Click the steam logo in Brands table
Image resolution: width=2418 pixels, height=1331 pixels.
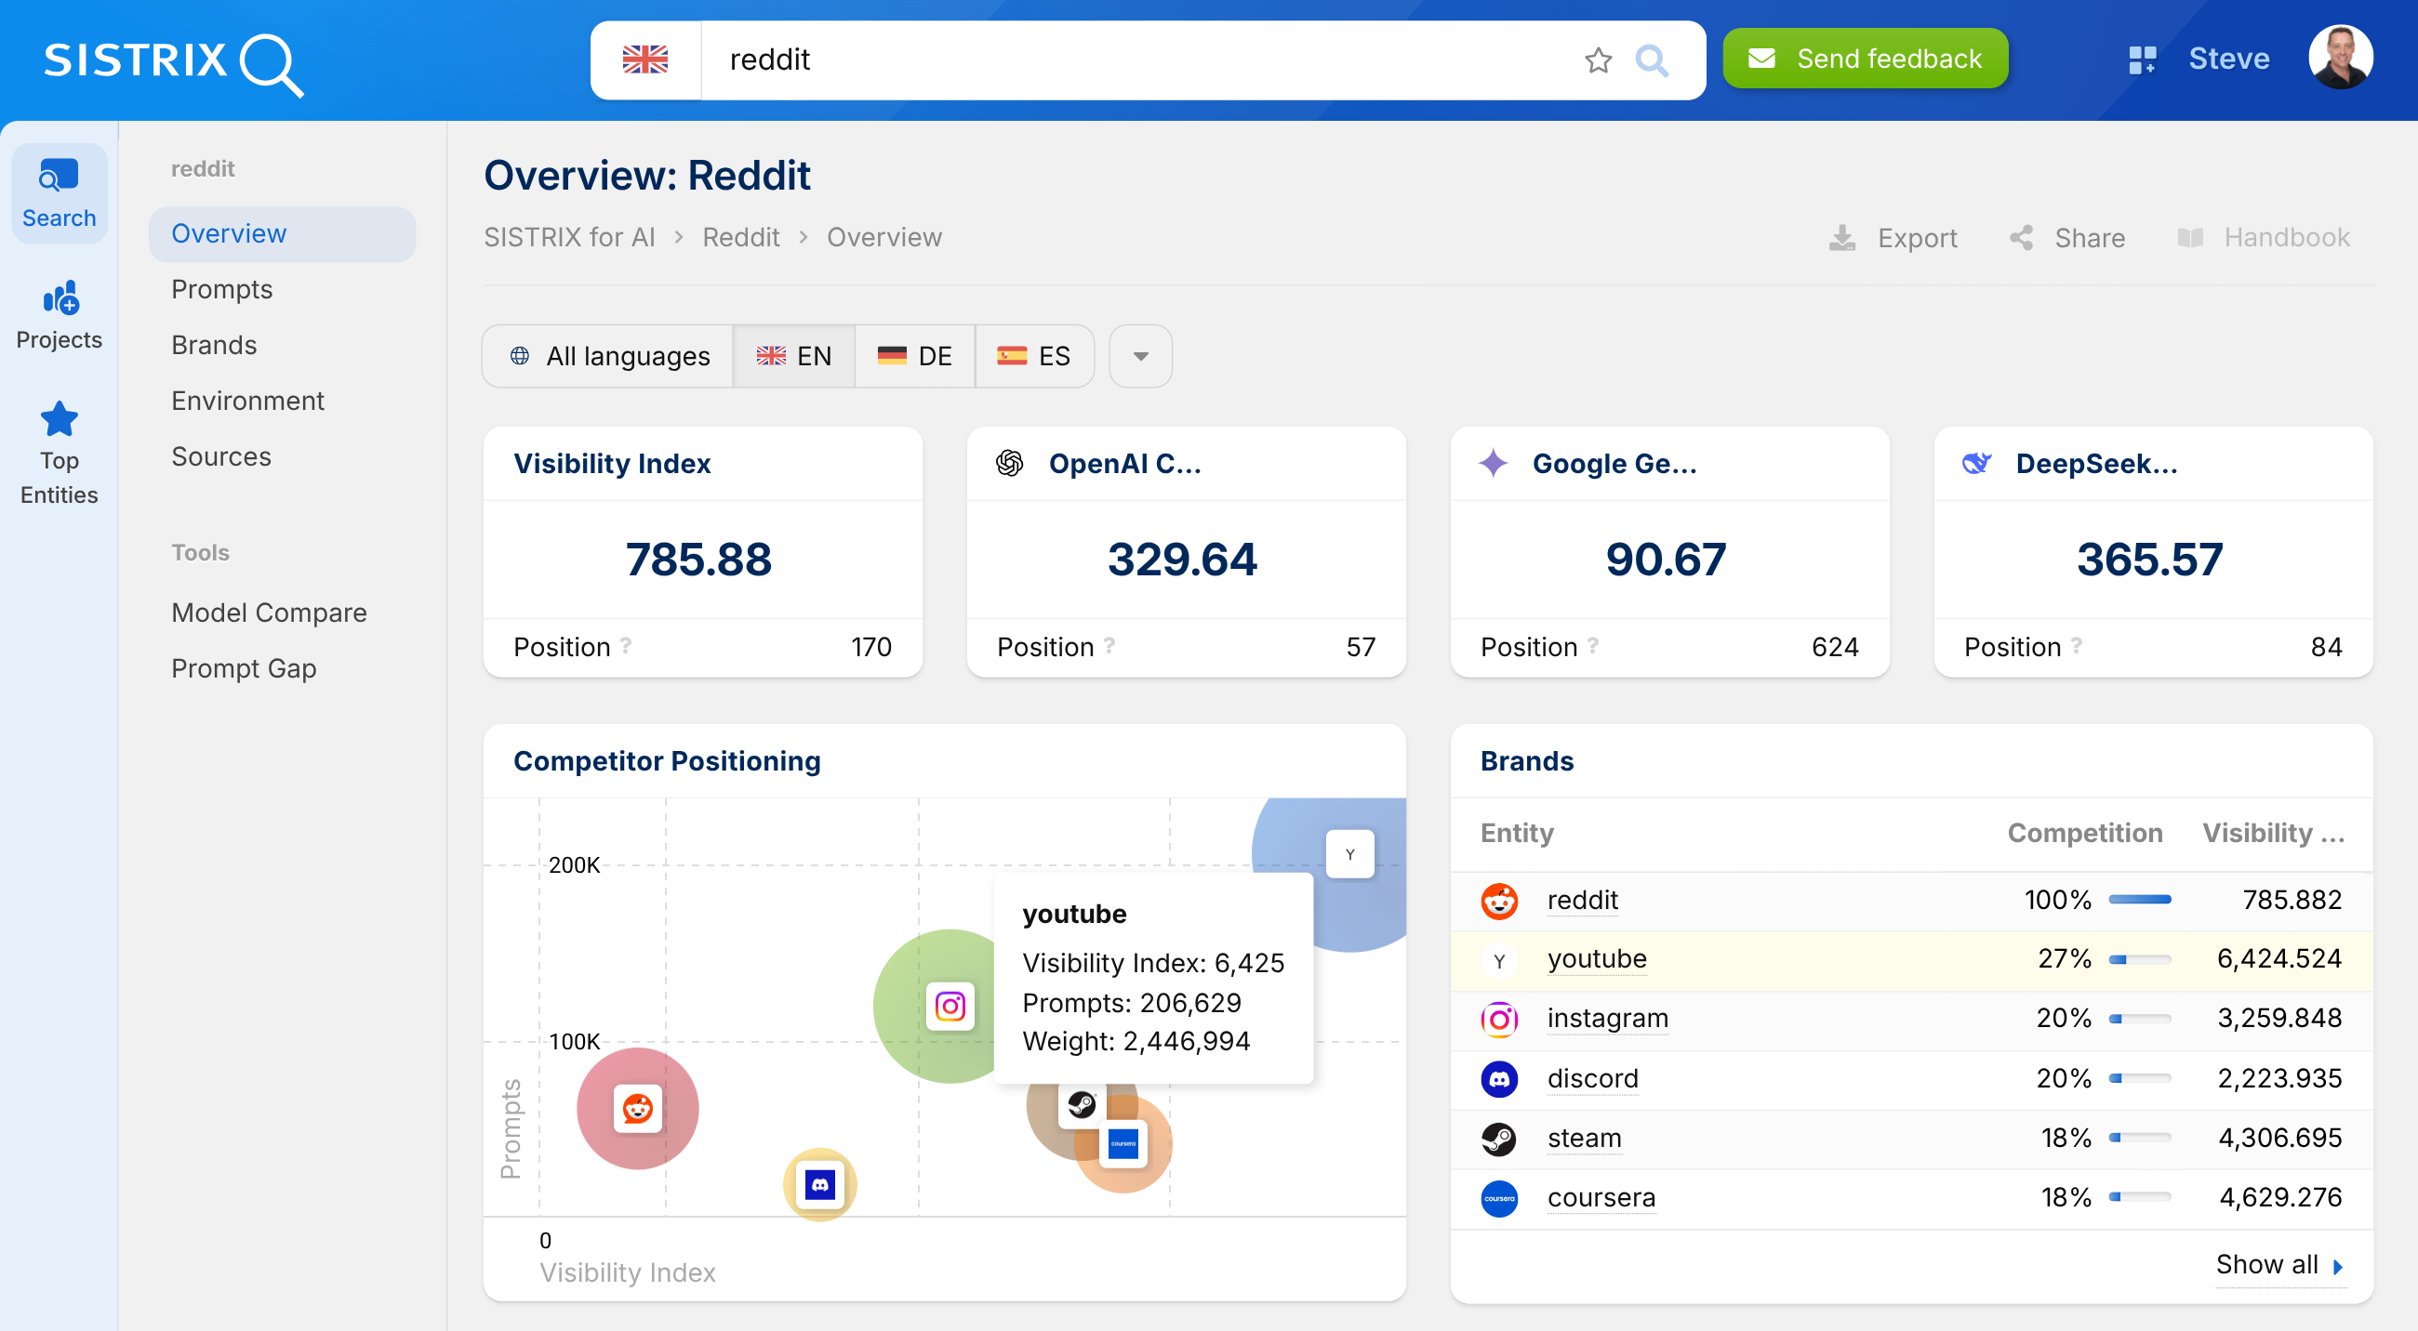pyautogui.click(x=1499, y=1140)
